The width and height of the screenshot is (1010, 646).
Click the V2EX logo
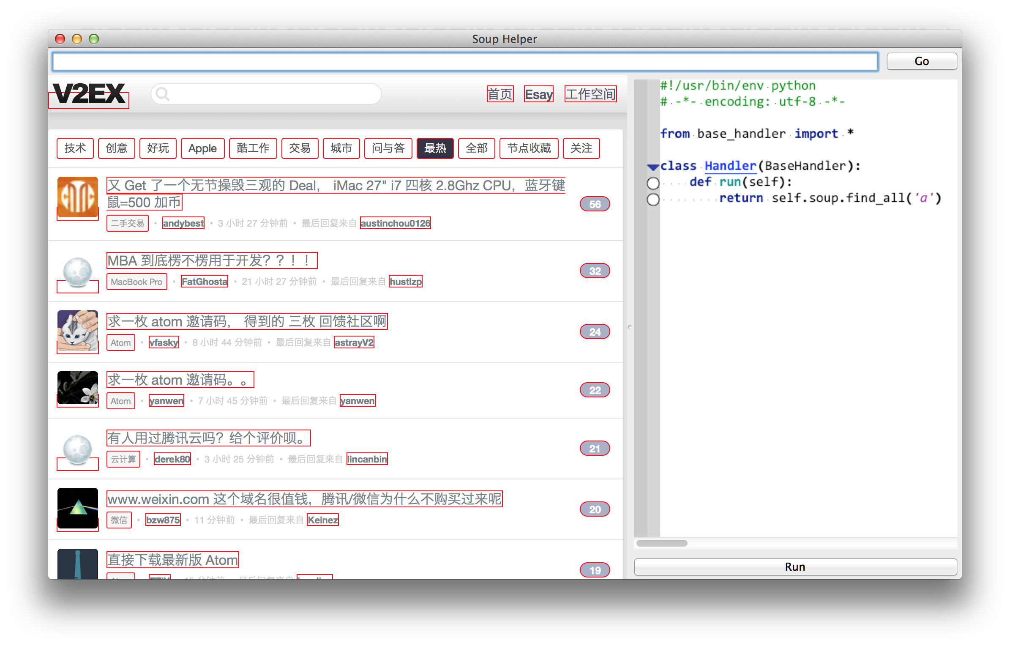pos(89,94)
